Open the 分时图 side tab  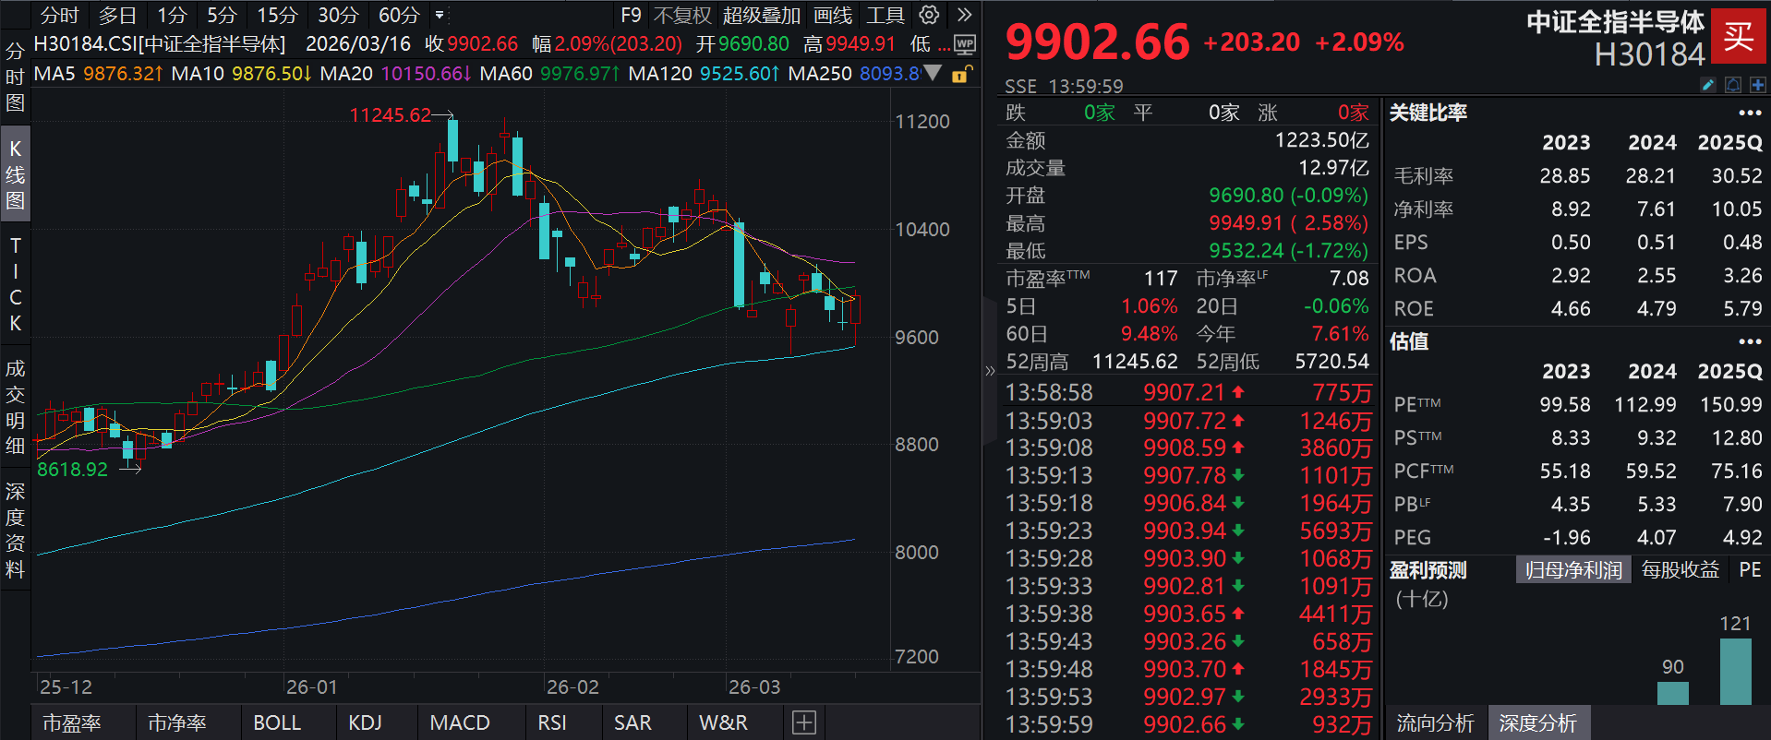[15, 77]
